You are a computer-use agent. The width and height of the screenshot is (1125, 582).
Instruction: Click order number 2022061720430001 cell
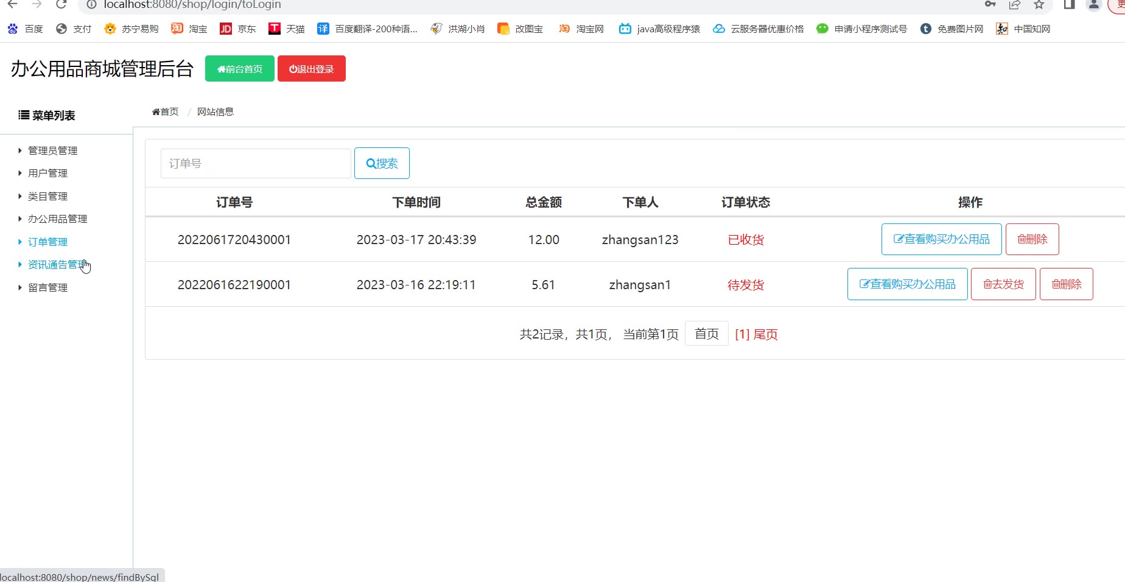[x=234, y=240]
